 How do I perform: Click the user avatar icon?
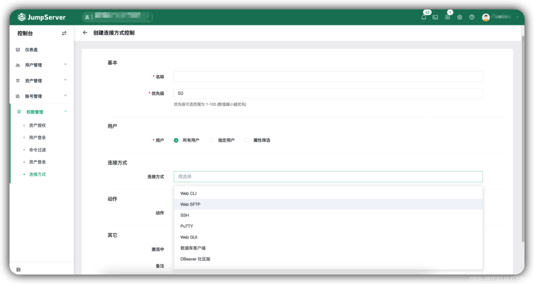click(486, 17)
